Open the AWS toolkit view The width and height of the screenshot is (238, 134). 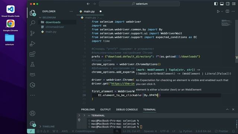32,74
